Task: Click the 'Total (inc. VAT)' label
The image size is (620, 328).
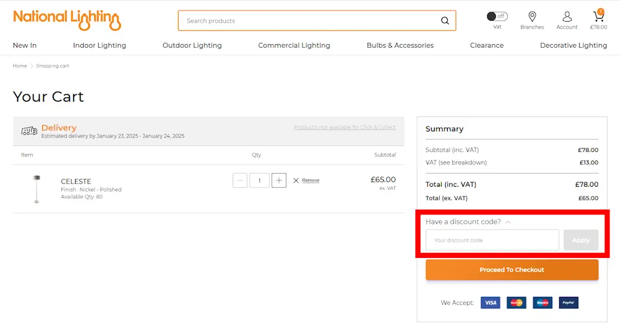Action: click(451, 184)
